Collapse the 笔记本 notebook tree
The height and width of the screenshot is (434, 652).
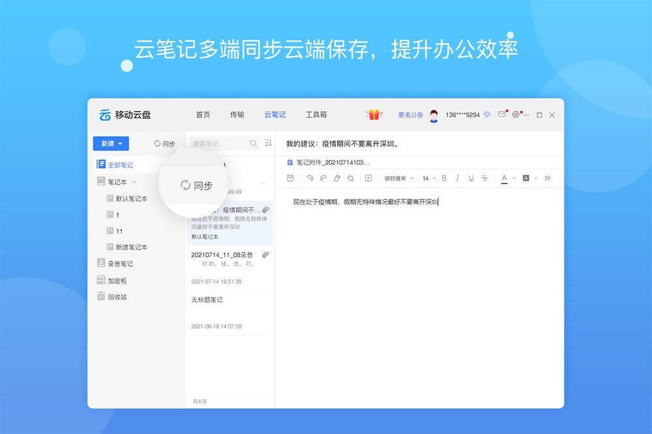click(134, 182)
